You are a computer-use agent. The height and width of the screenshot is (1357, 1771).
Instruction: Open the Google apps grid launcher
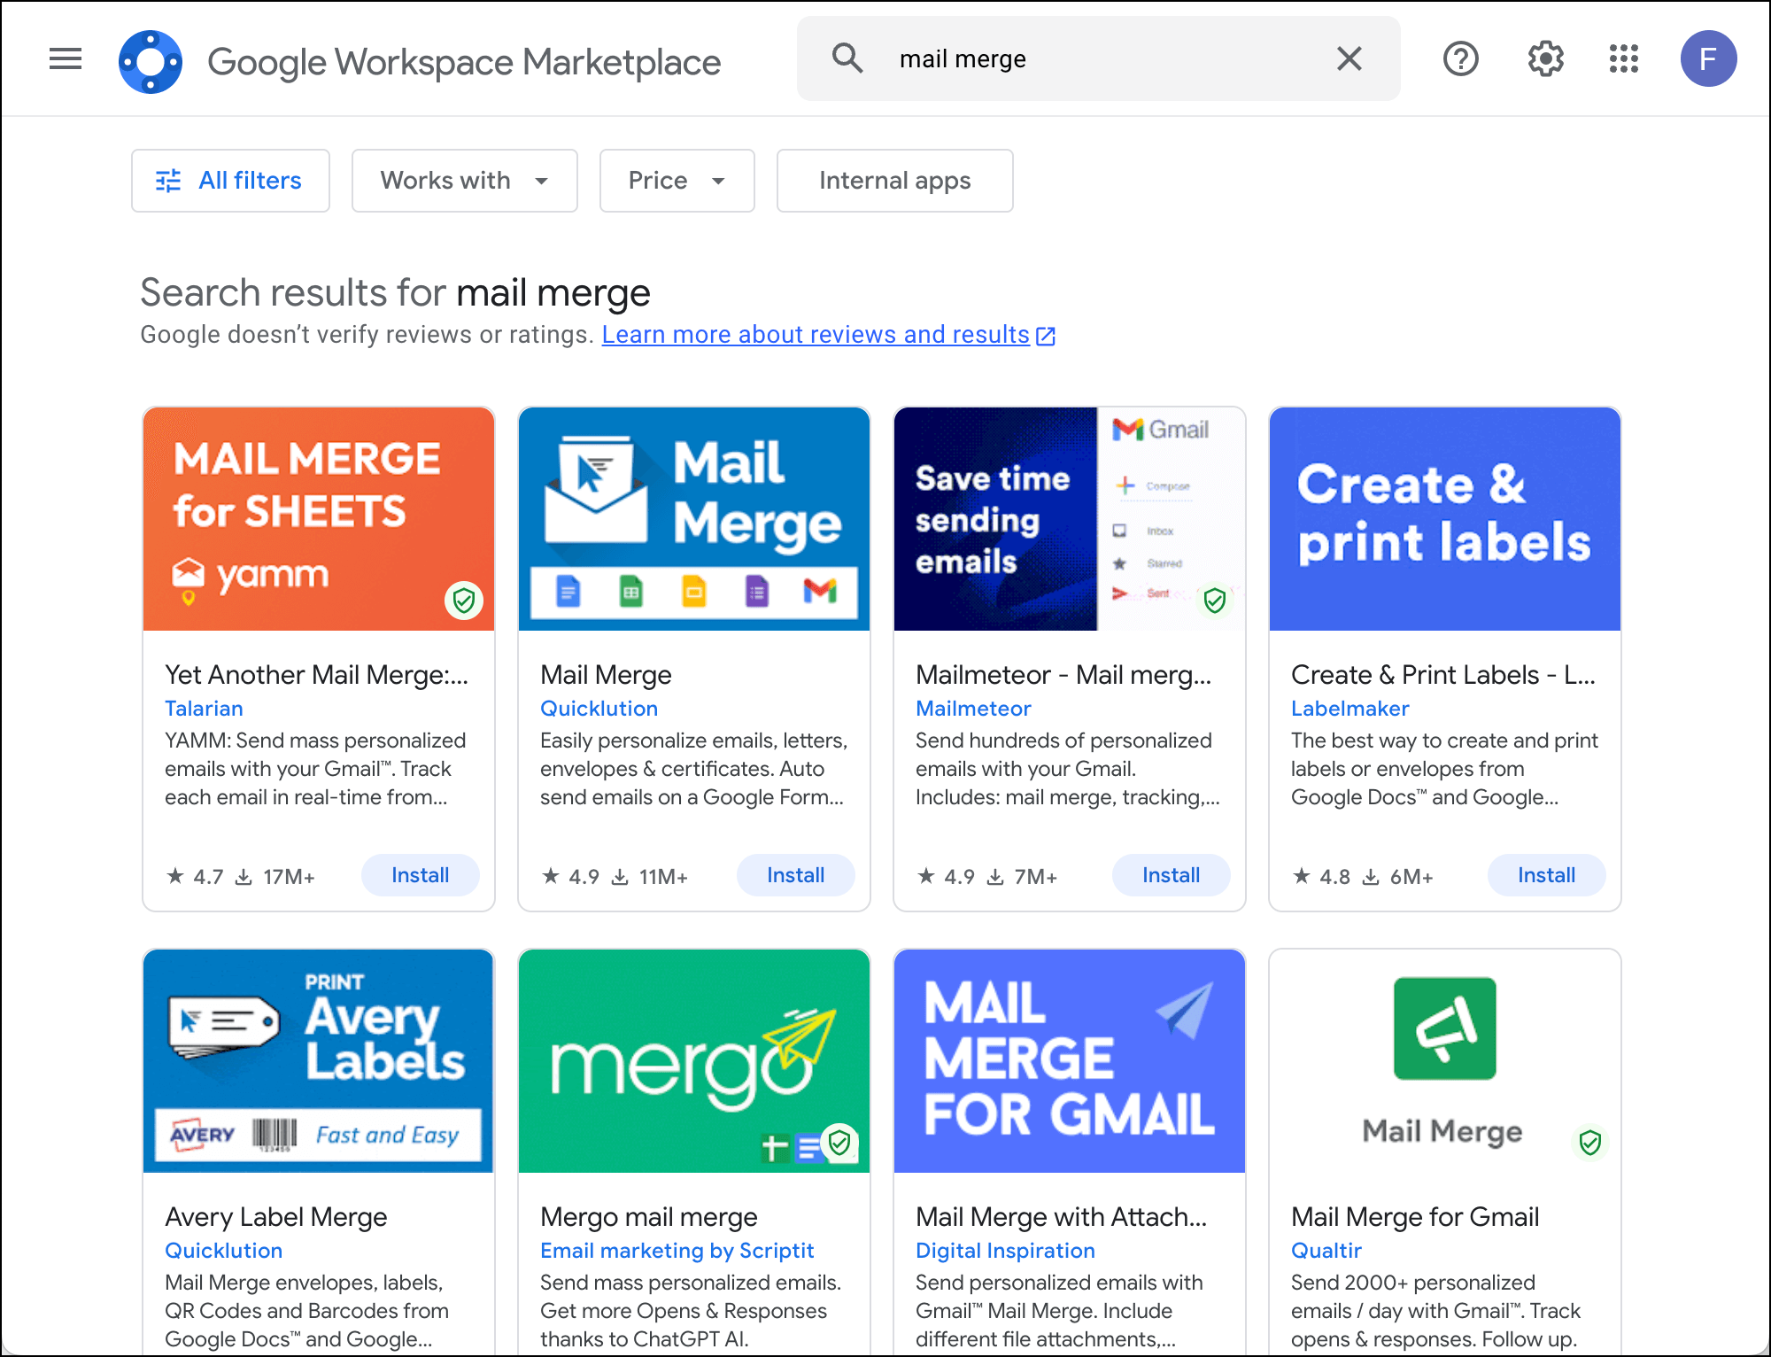1623,59
